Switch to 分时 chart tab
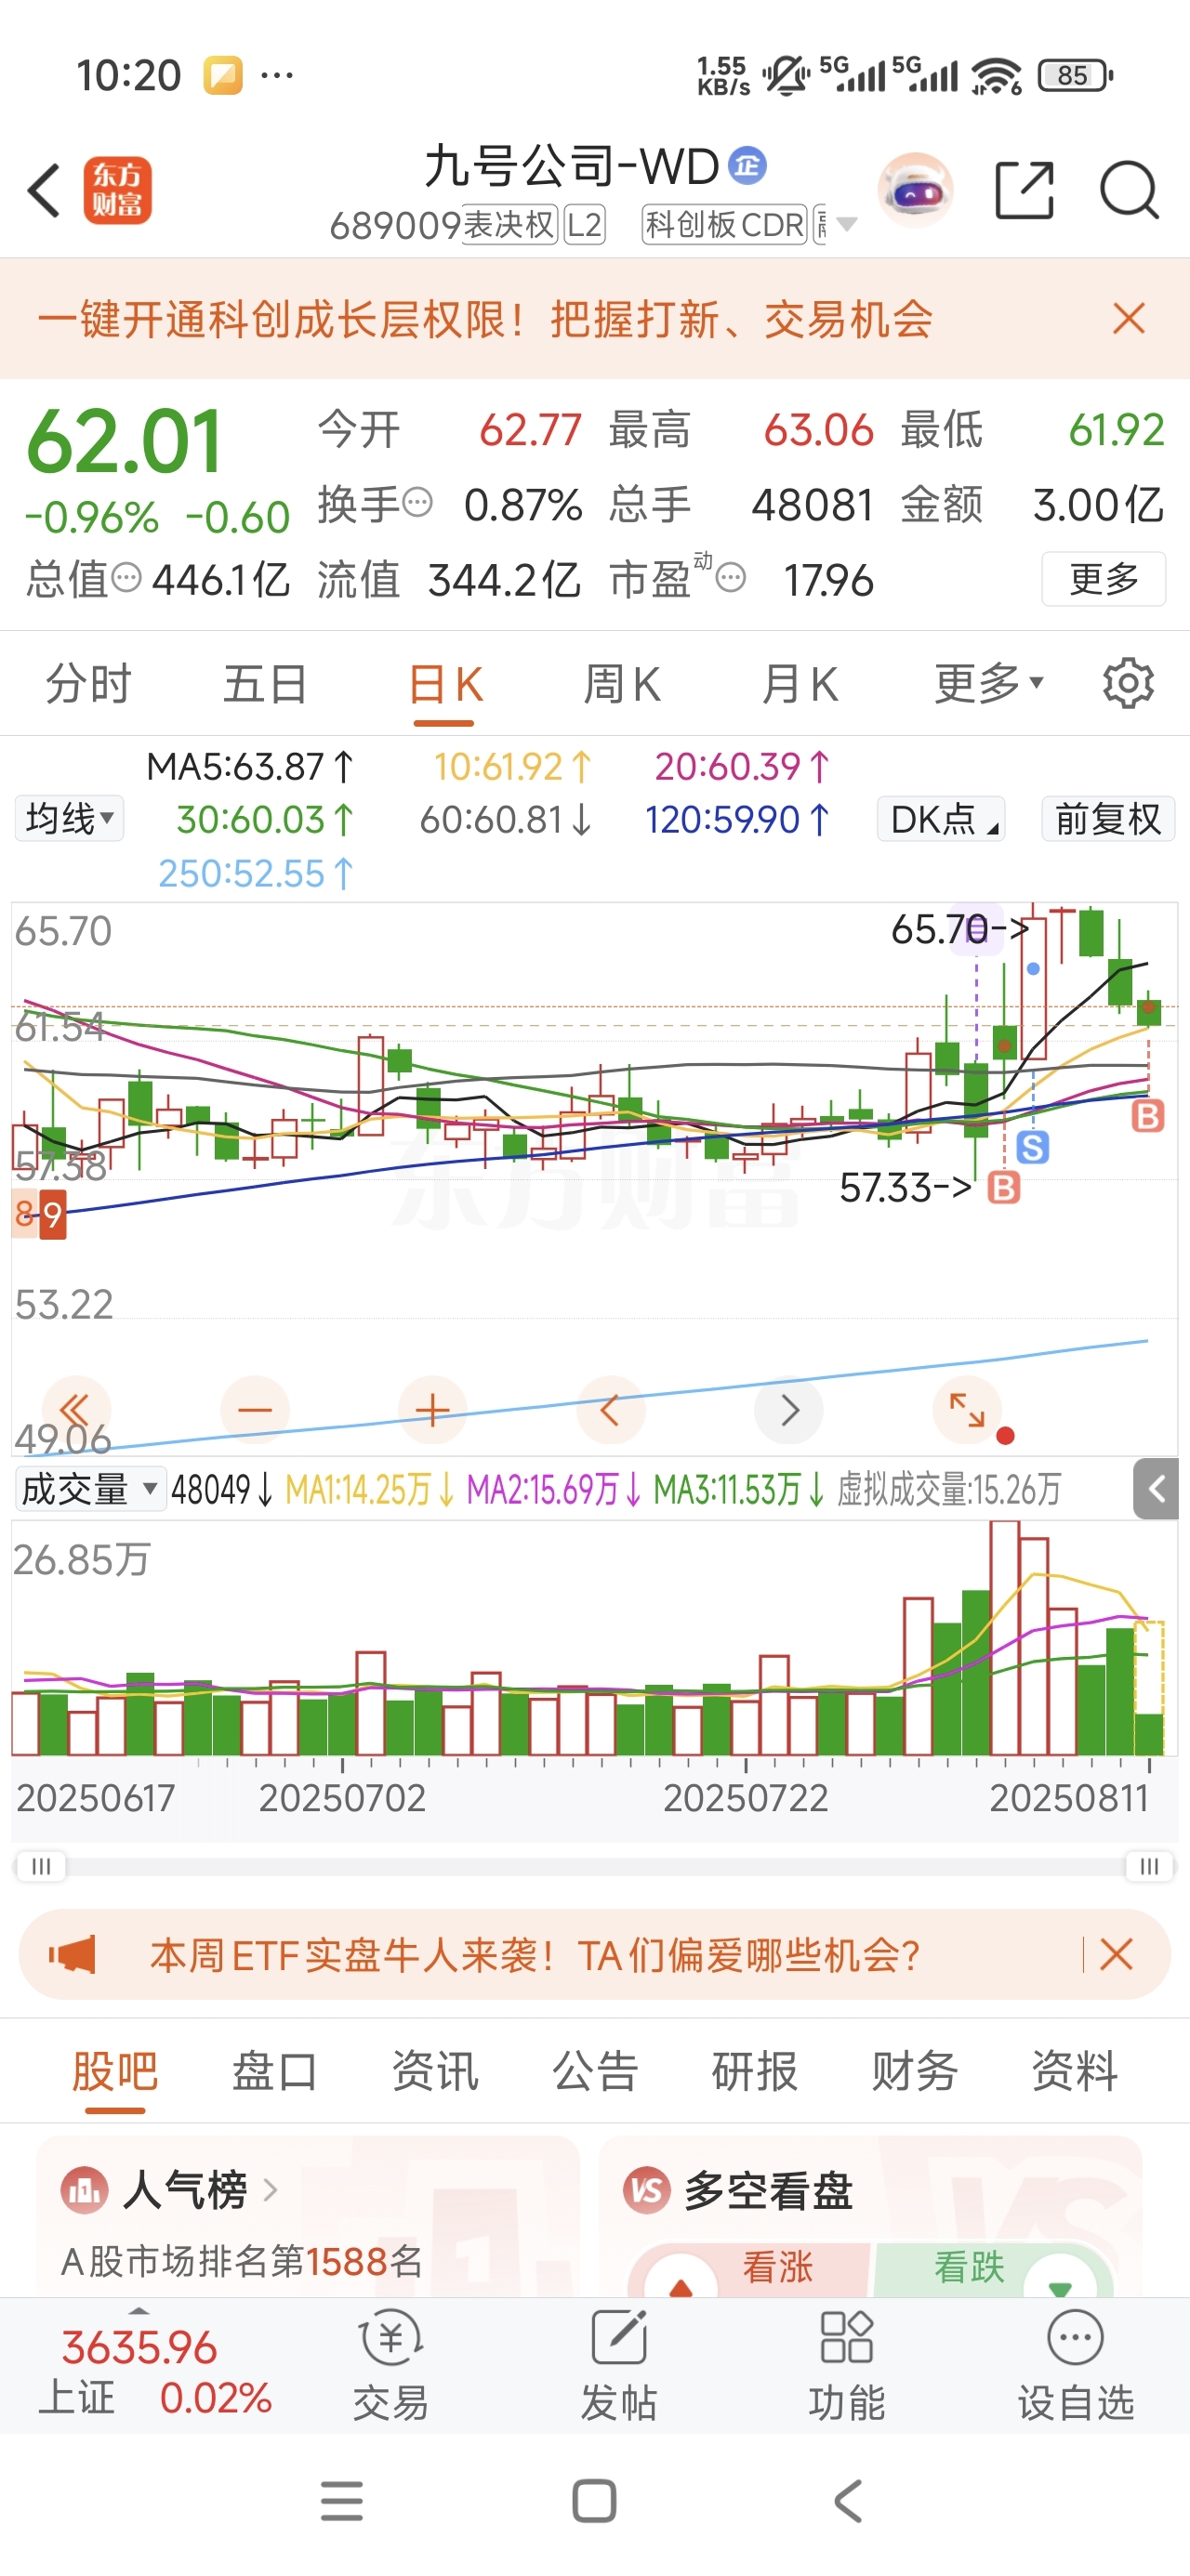Image resolution: width=1190 pixels, height=2576 pixels. click(89, 685)
